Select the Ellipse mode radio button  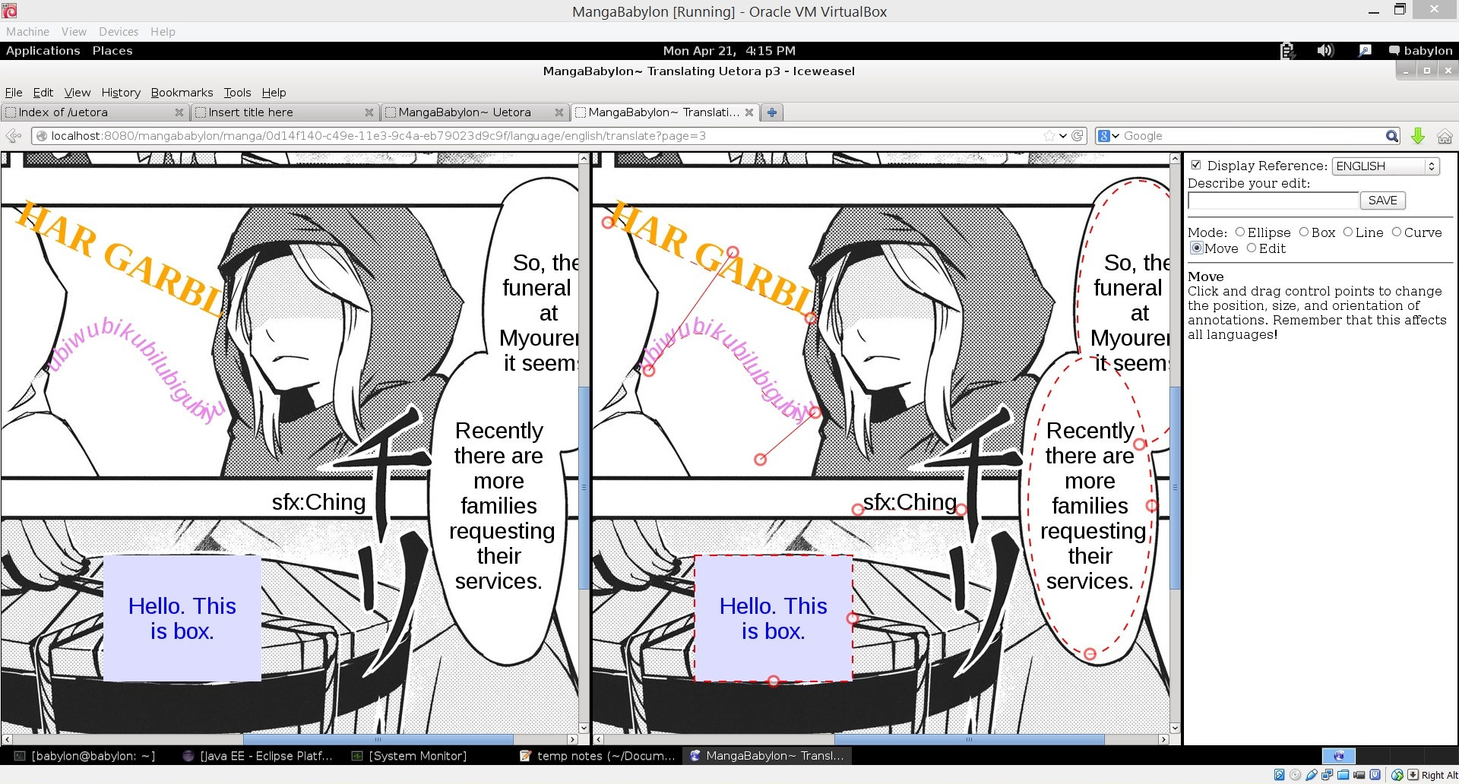pos(1239,232)
